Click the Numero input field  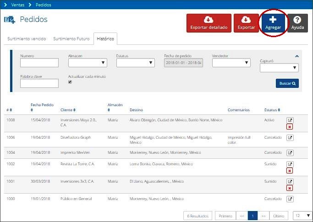point(39,63)
